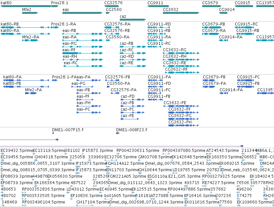The image size is (274, 207).
Task: Click the EK011616.5prime EST label
Action: (202, 202)
